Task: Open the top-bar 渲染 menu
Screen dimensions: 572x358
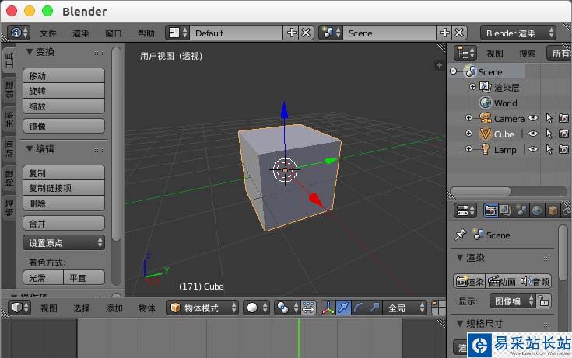Action: pos(81,33)
